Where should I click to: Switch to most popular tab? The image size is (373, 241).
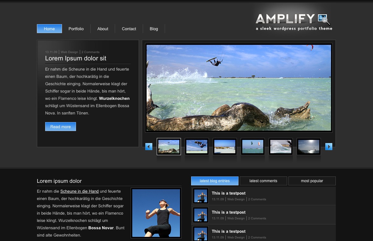[312, 181]
